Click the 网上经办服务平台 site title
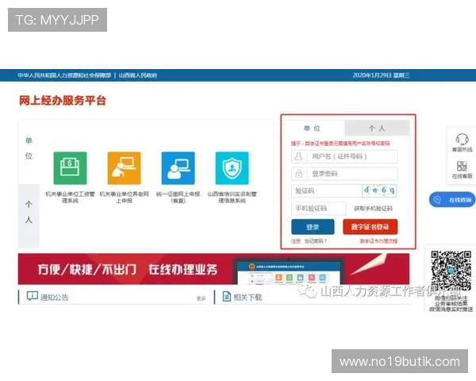The width and height of the screenshot is (476, 381). [x=63, y=101]
